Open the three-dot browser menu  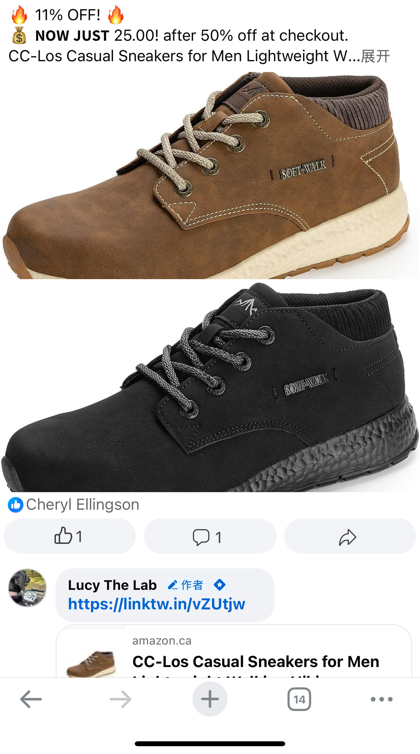(x=382, y=699)
